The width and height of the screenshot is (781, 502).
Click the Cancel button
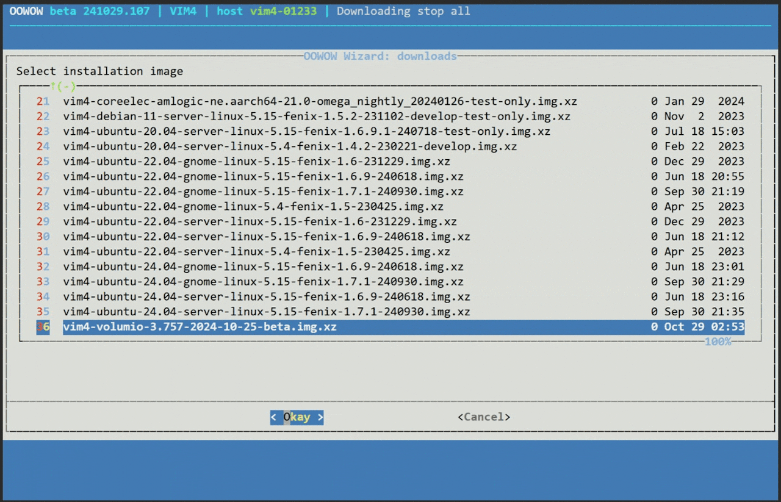(x=484, y=417)
